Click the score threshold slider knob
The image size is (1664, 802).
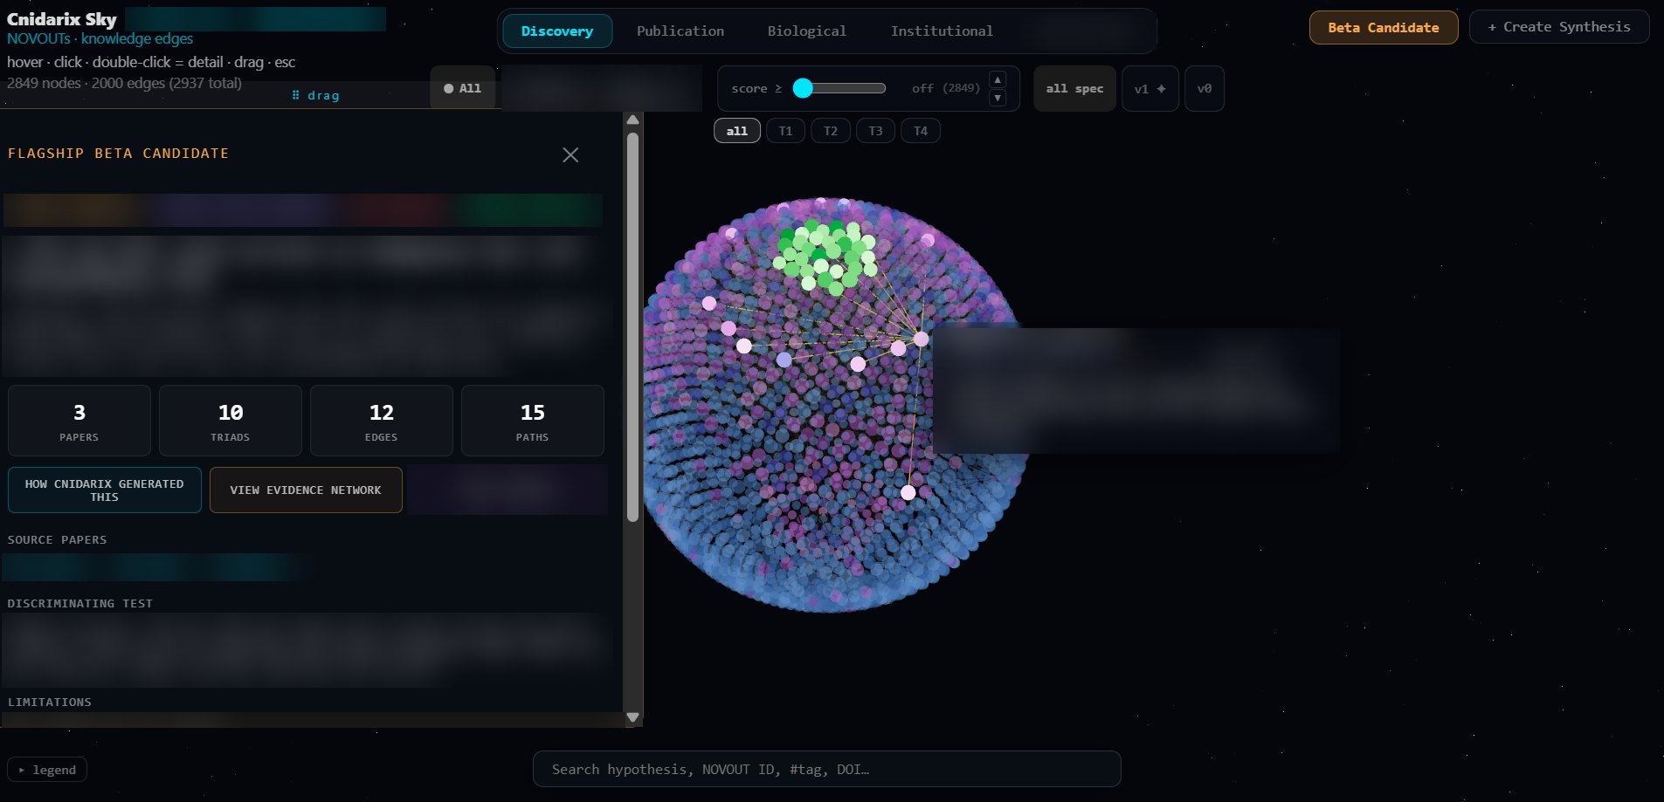click(x=803, y=88)
